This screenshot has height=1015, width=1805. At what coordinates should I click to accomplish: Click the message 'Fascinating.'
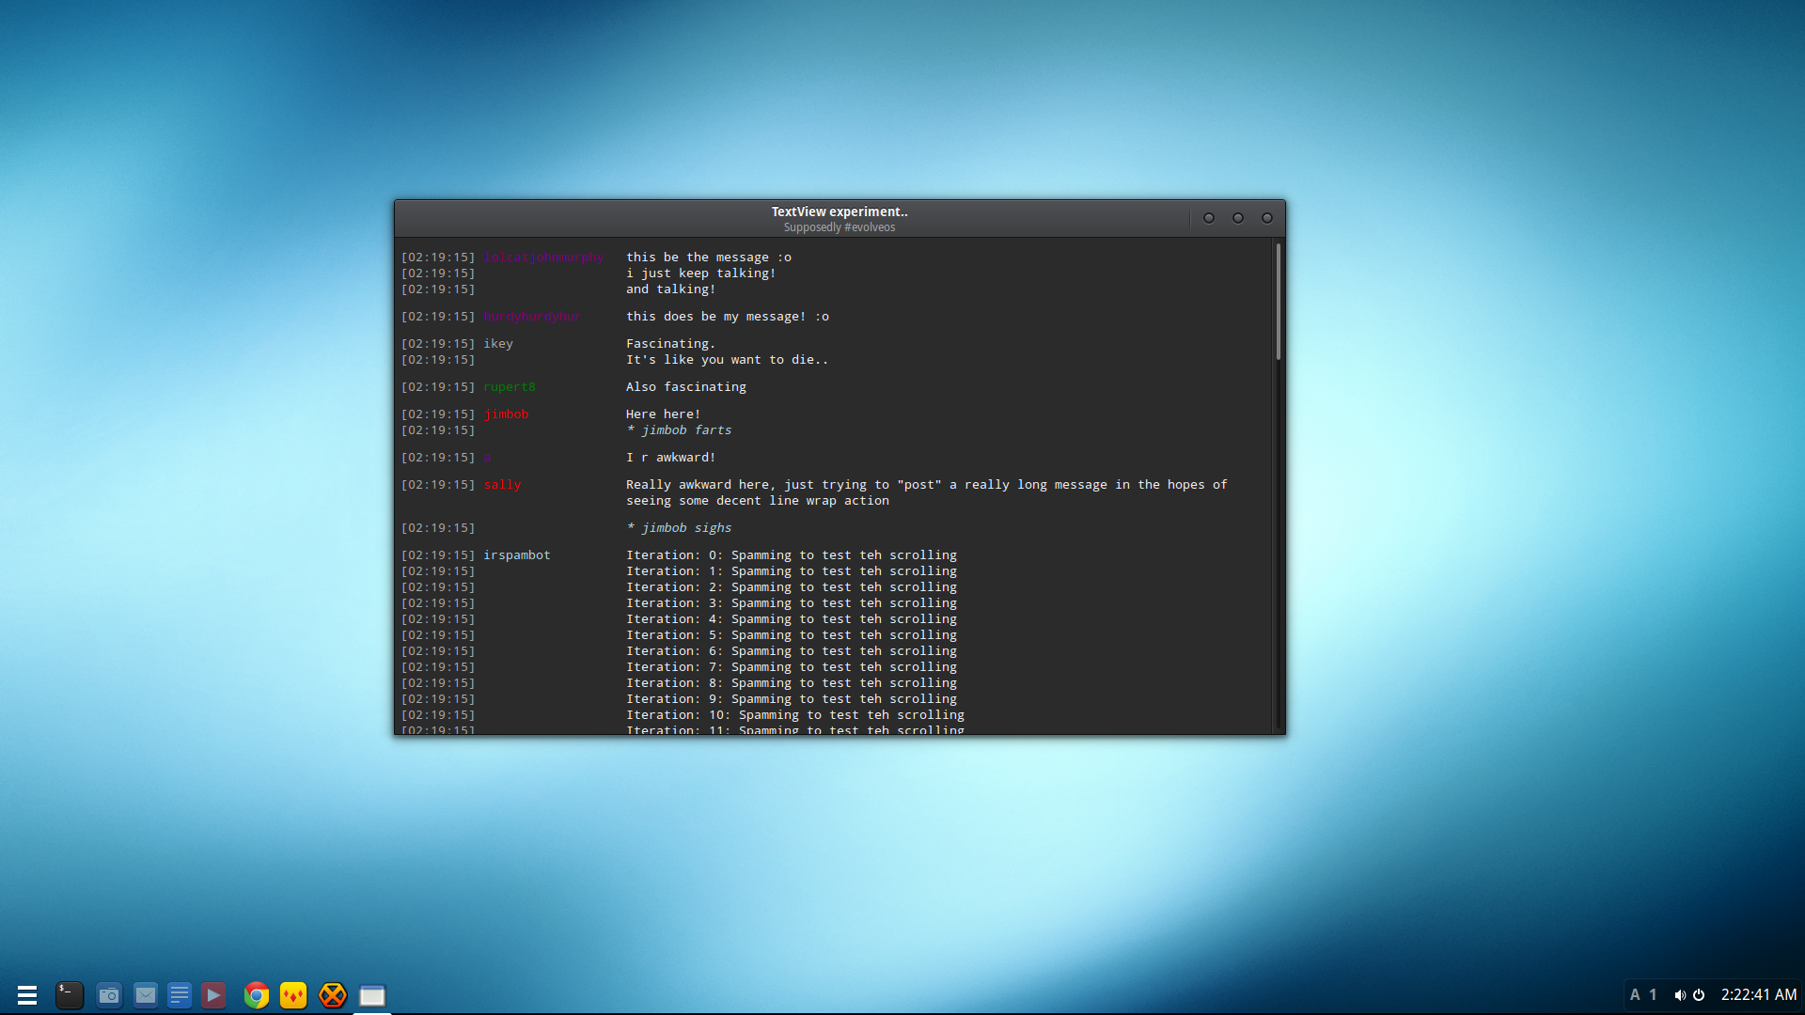tap(671, 344)
